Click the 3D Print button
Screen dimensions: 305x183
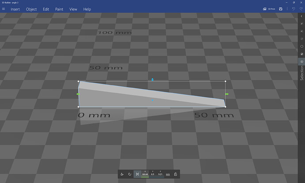click(x=268, y=9)
